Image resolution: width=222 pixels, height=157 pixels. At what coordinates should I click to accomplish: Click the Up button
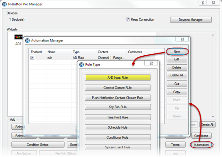click(x=177, y=108)
